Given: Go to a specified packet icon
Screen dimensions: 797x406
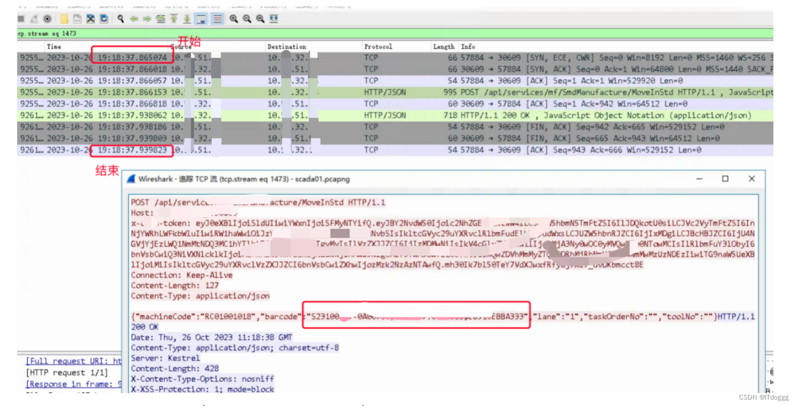Looking at the screenshot, I should click(160, 19).
